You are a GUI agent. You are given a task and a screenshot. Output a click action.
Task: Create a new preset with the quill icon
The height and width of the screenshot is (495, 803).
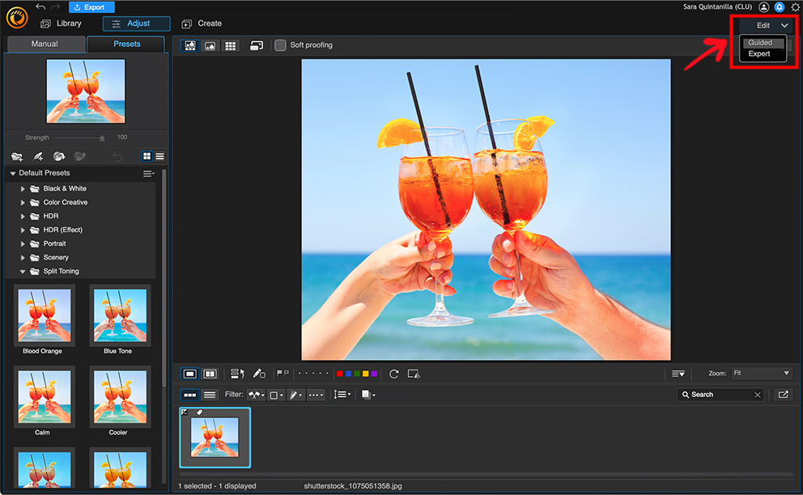click(39, 156)
